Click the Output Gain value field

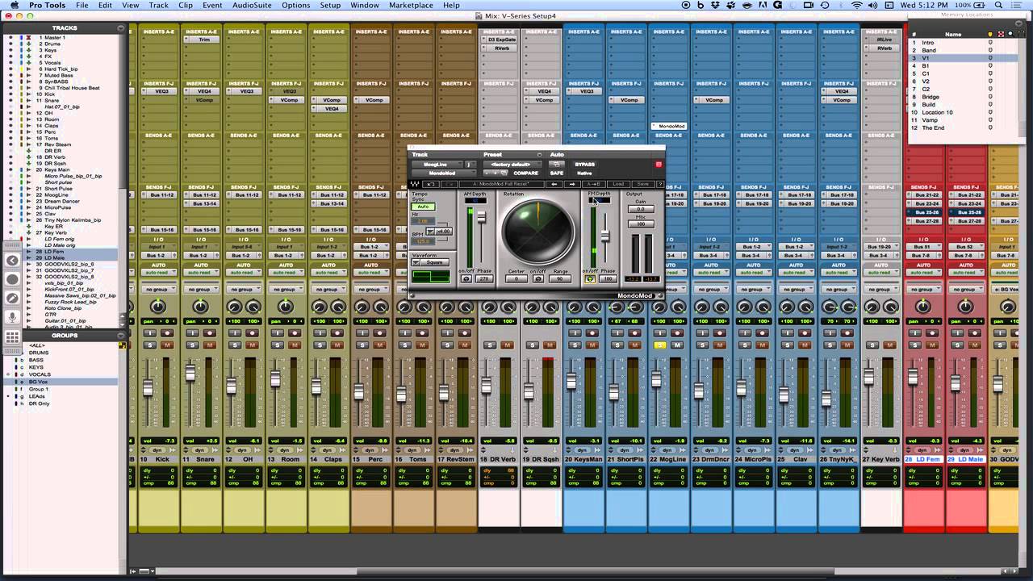641,209
